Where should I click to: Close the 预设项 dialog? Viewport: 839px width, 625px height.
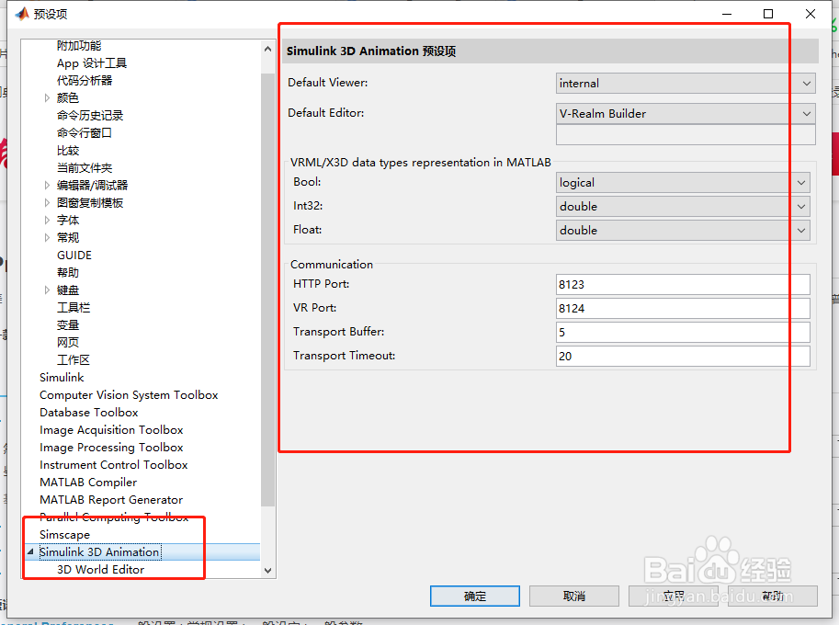(x=811, y=14)
